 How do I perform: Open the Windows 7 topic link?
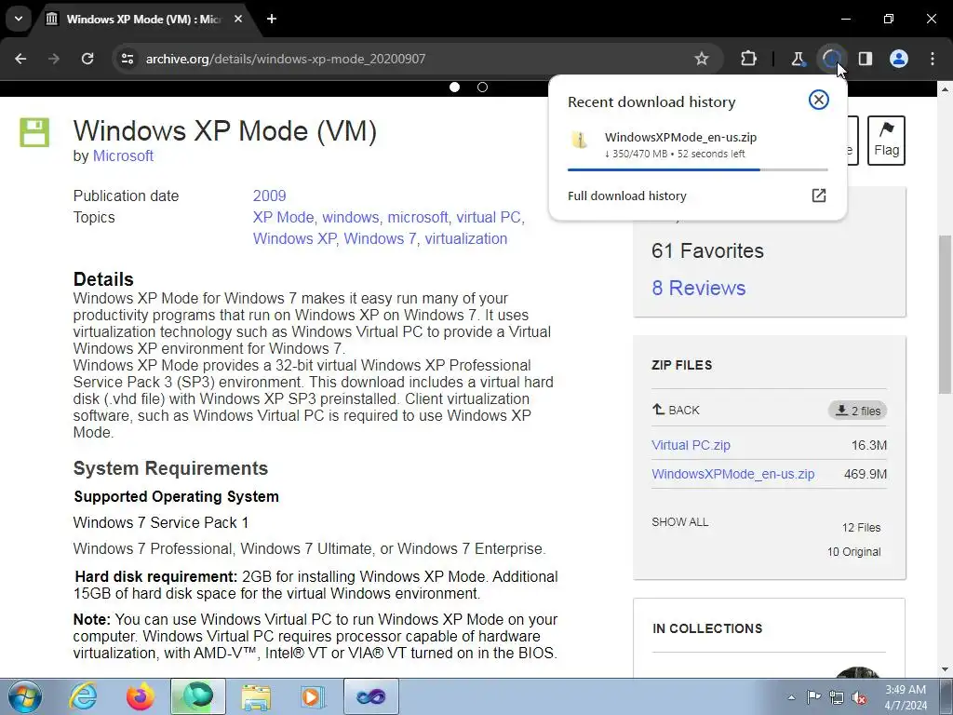[380, 238]
